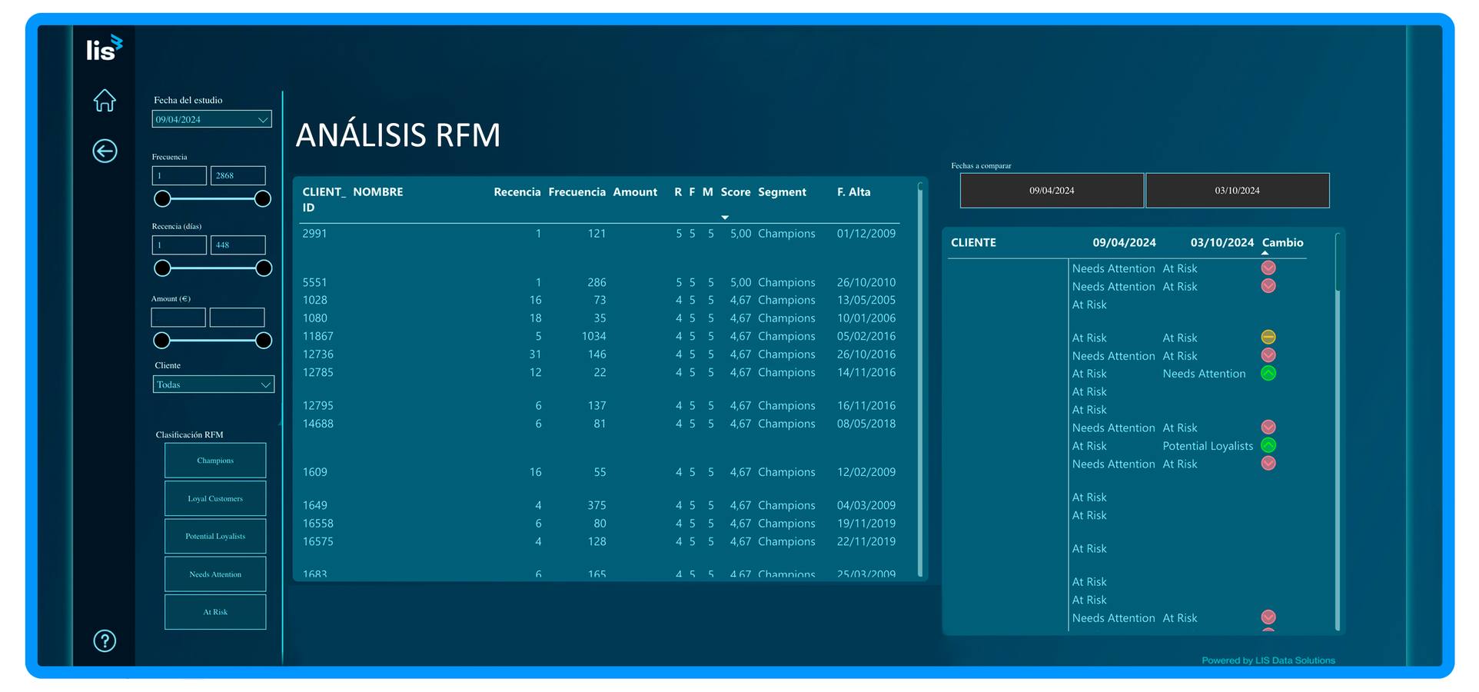Sort by NOMBRE column header
Viewport: 1479px width, 692px height.
pos(377,191)
